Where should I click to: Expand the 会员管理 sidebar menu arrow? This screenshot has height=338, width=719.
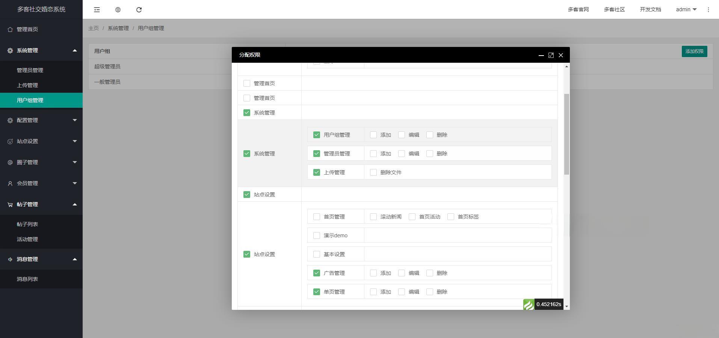pyautogui.click(x=75, y=183)
